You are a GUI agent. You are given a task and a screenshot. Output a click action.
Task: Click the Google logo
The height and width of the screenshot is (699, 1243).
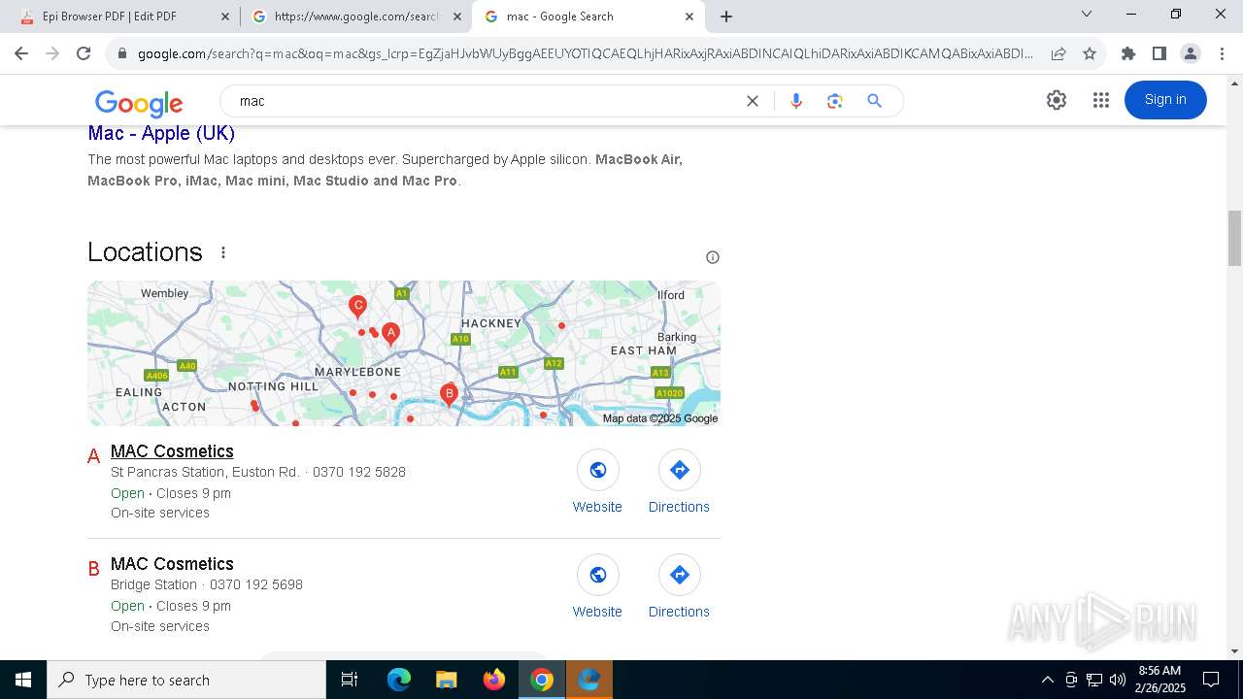point(139,103)
